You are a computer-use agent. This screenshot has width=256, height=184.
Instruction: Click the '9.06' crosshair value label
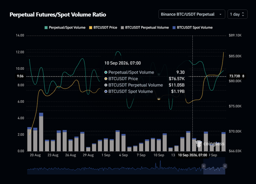tap(20, 76)
